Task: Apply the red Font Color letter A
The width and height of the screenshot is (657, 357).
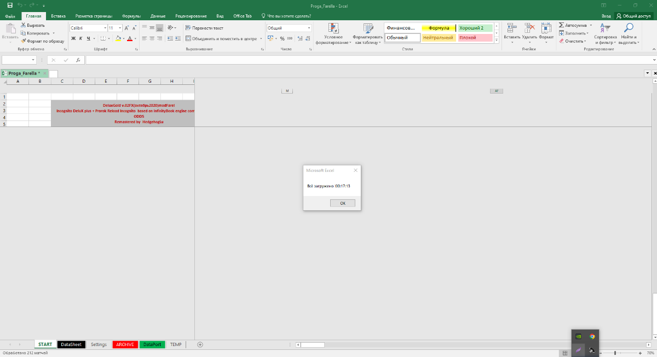Action: (130, 38)
